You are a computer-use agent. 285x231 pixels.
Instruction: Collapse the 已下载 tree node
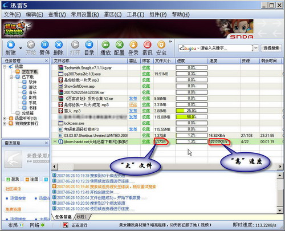tap(11, 77)
